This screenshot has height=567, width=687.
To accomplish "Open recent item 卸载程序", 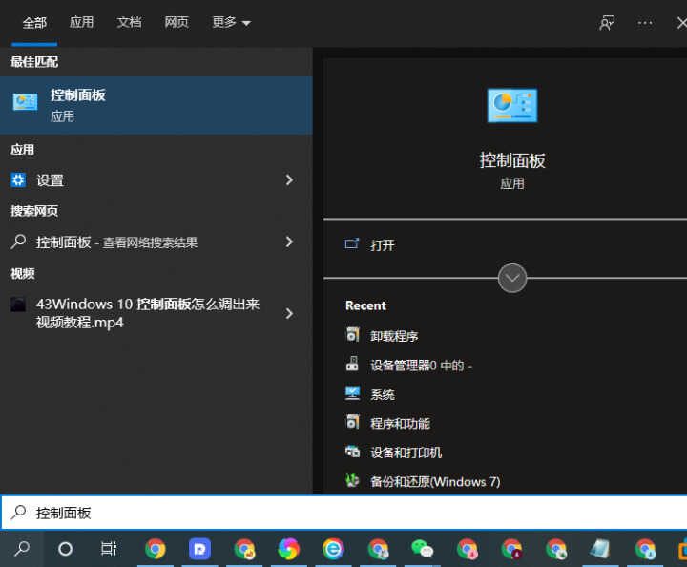I will (394, 336).
